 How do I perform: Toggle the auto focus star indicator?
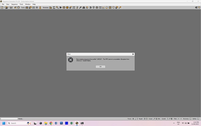[x=133, y=118]
